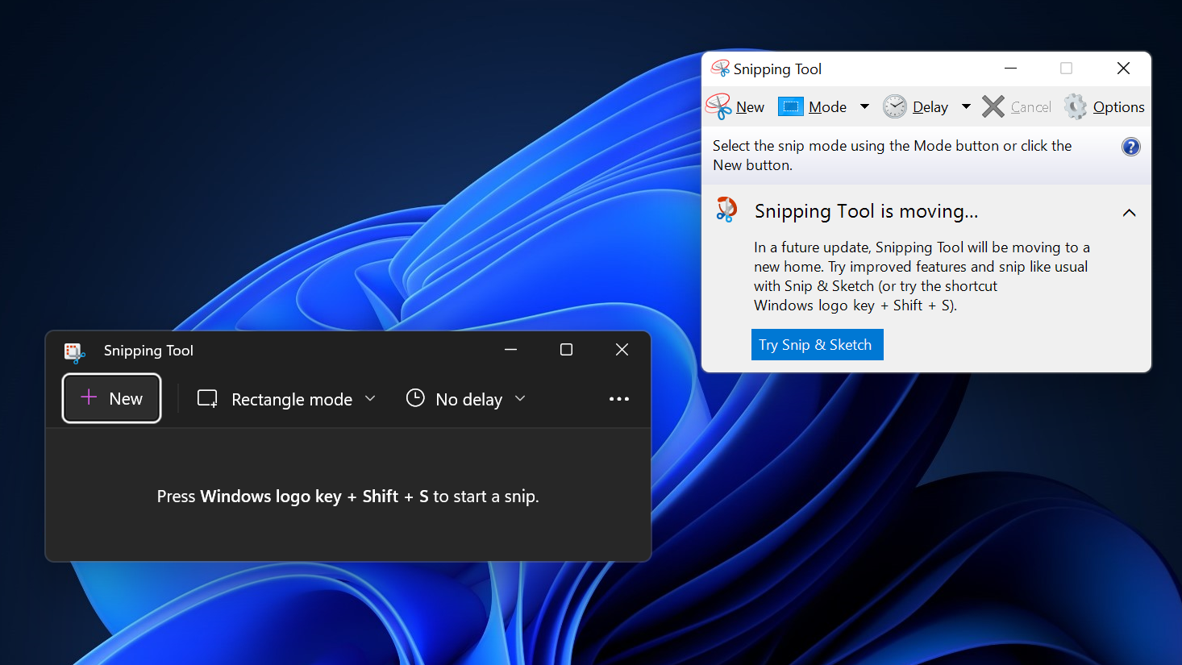Expand the Rectangle mode chevron
1182x665 pixels.
point(370,398)
